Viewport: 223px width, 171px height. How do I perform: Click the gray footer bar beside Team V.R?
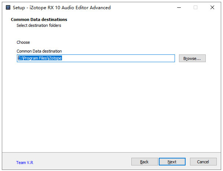point(82,162)
